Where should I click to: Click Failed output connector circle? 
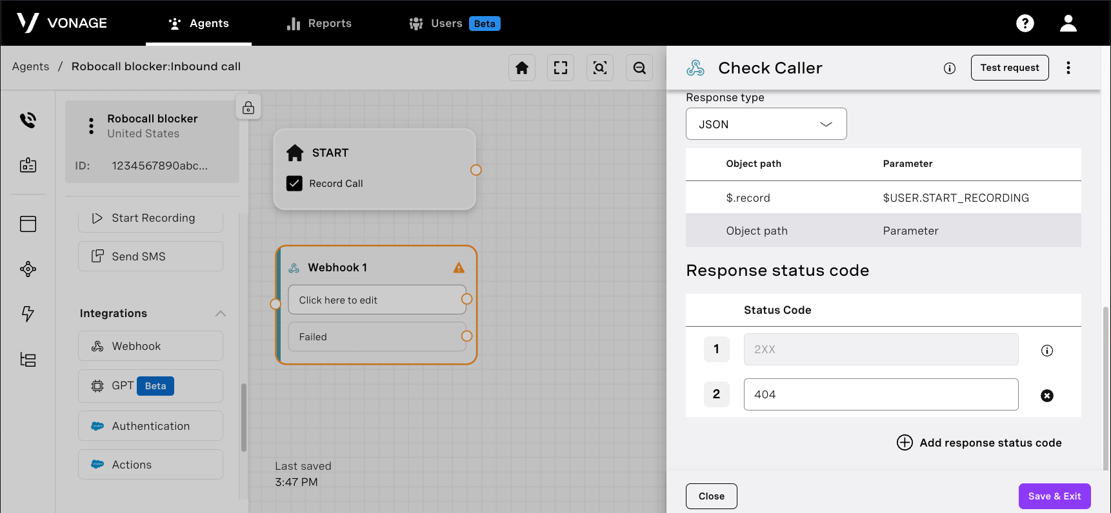(x=467, y=336)
